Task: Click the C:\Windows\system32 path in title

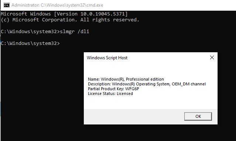Action: (72, 5)
